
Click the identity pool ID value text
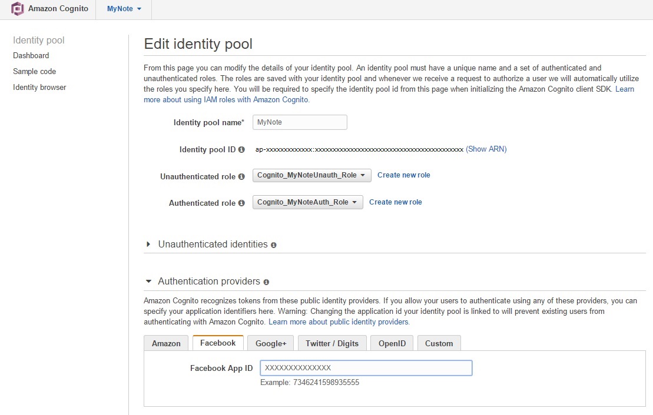[359, 149]
